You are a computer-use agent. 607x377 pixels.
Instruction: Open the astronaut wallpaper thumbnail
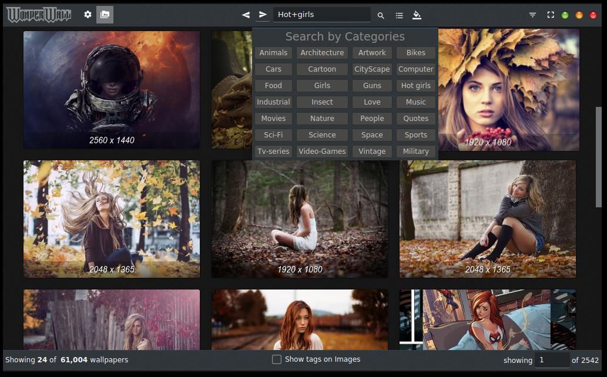pos(112,89)
